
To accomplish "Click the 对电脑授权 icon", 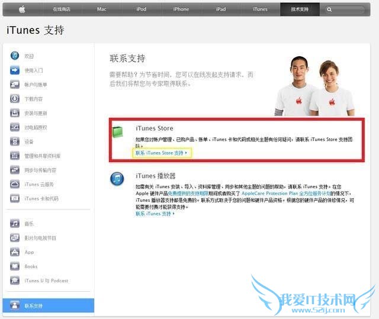I will [x=15, y=127].
